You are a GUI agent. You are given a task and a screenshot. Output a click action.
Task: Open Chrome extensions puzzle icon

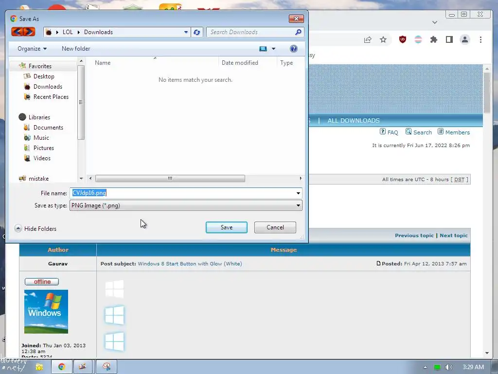pyautogui.click(x=433, y=39)
